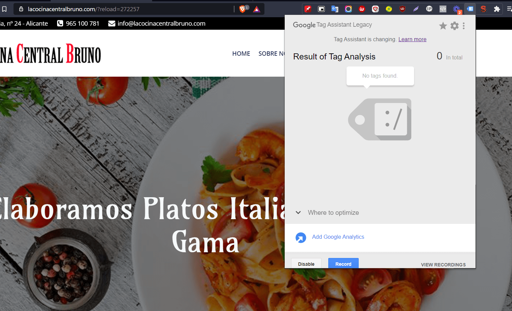Click the picture-in-picture extension icon
This screenshot has height=311, width=512.
tap(321, 9)
